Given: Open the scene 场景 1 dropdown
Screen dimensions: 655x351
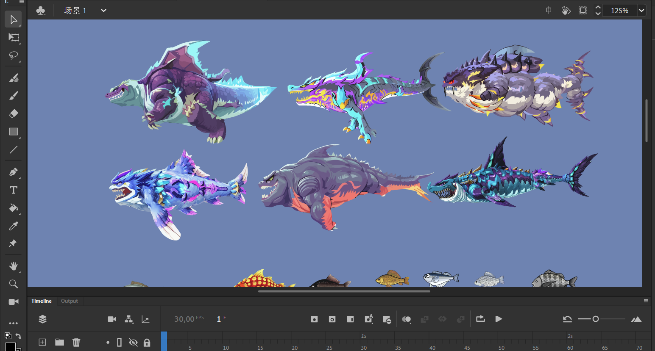Looking at the screenshot, I should pyautogui.click(x=103, y=11).
